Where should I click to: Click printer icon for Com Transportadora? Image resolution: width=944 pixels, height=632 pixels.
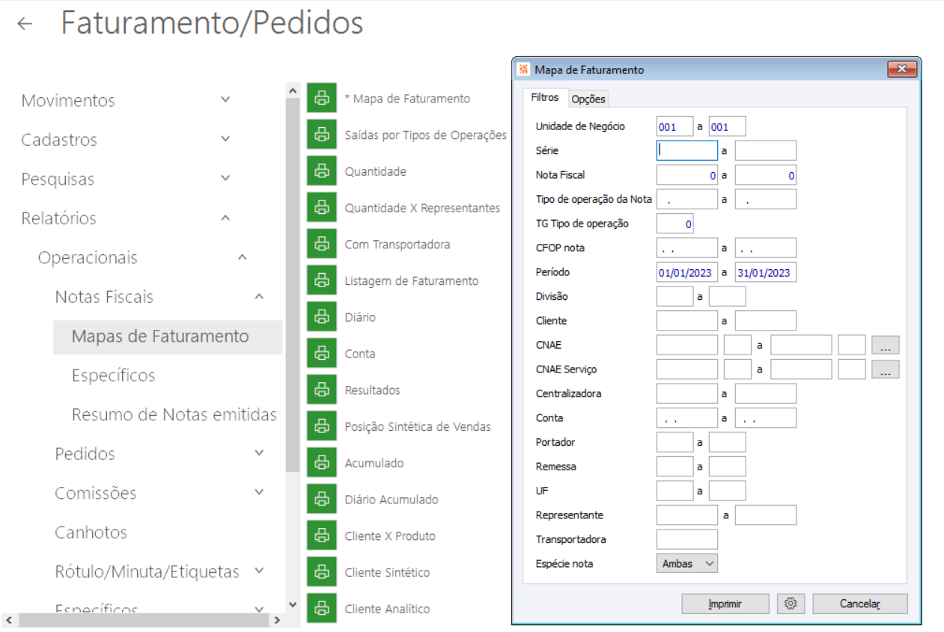(322, 245)
